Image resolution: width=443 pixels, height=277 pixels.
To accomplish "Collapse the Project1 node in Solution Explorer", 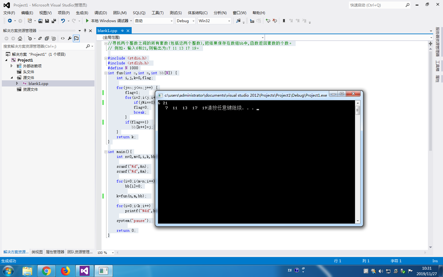I will [6, 60].
